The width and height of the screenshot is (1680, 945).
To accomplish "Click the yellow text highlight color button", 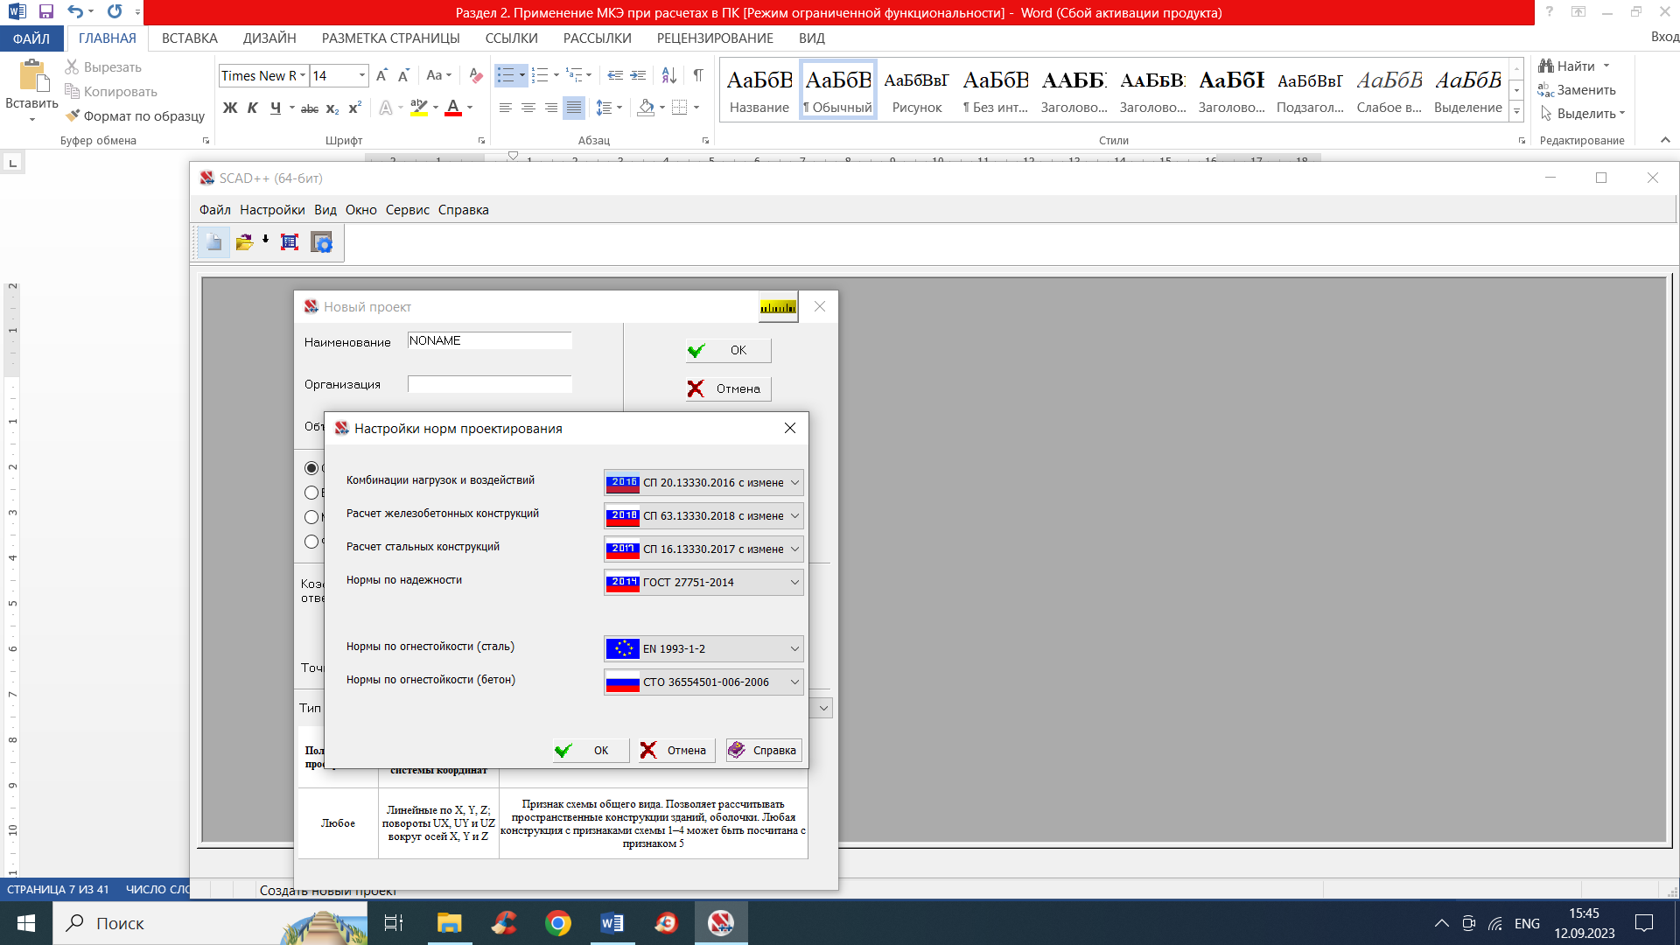I will [x=419, y=108].
